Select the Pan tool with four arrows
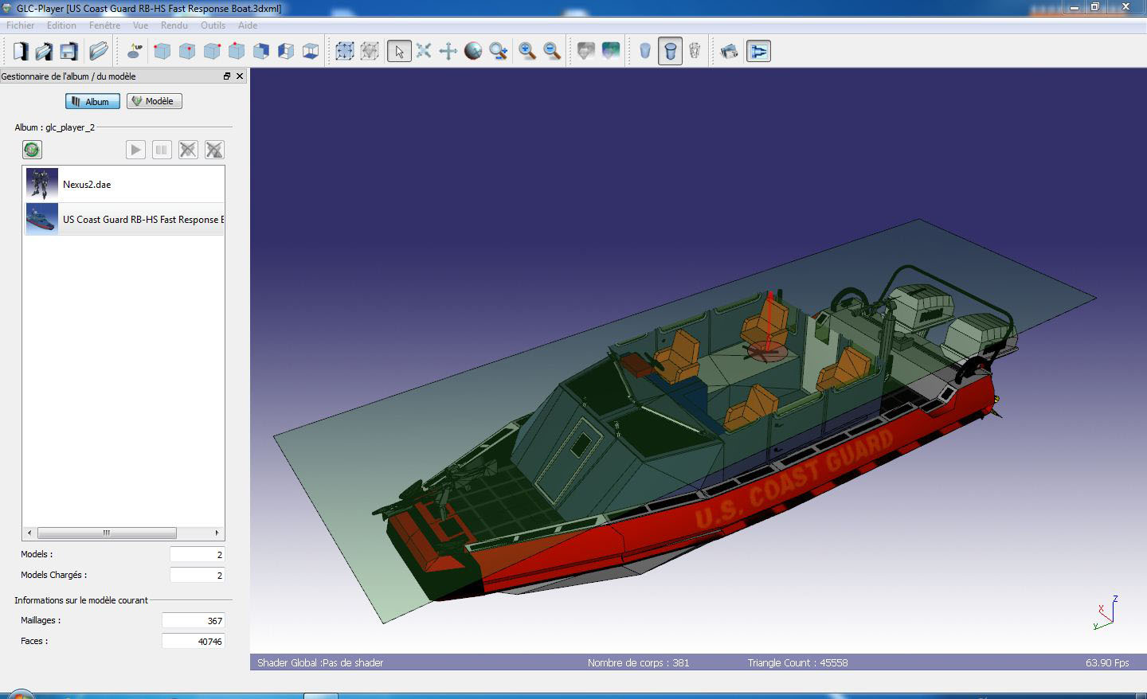 tap(448, 52)
